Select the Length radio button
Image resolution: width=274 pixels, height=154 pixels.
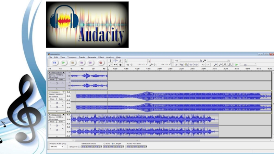(x=113, y=144)
